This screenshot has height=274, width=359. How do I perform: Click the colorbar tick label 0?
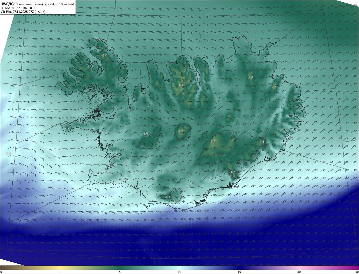click(1, 272)
